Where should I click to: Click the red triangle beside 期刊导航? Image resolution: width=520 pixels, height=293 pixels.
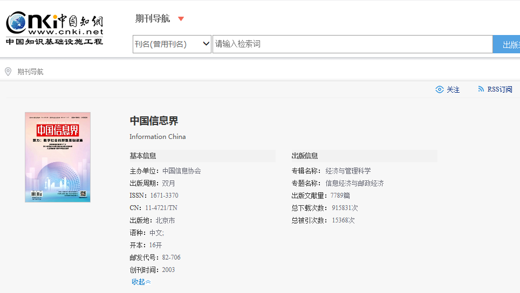tap(181, 19)
